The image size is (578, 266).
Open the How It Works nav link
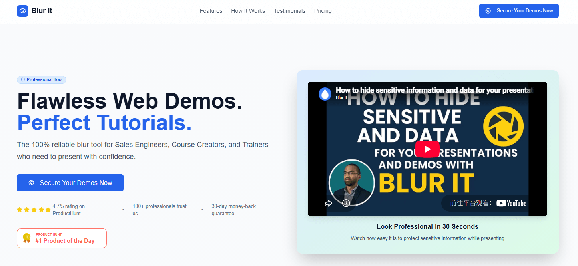click(248, 11)
